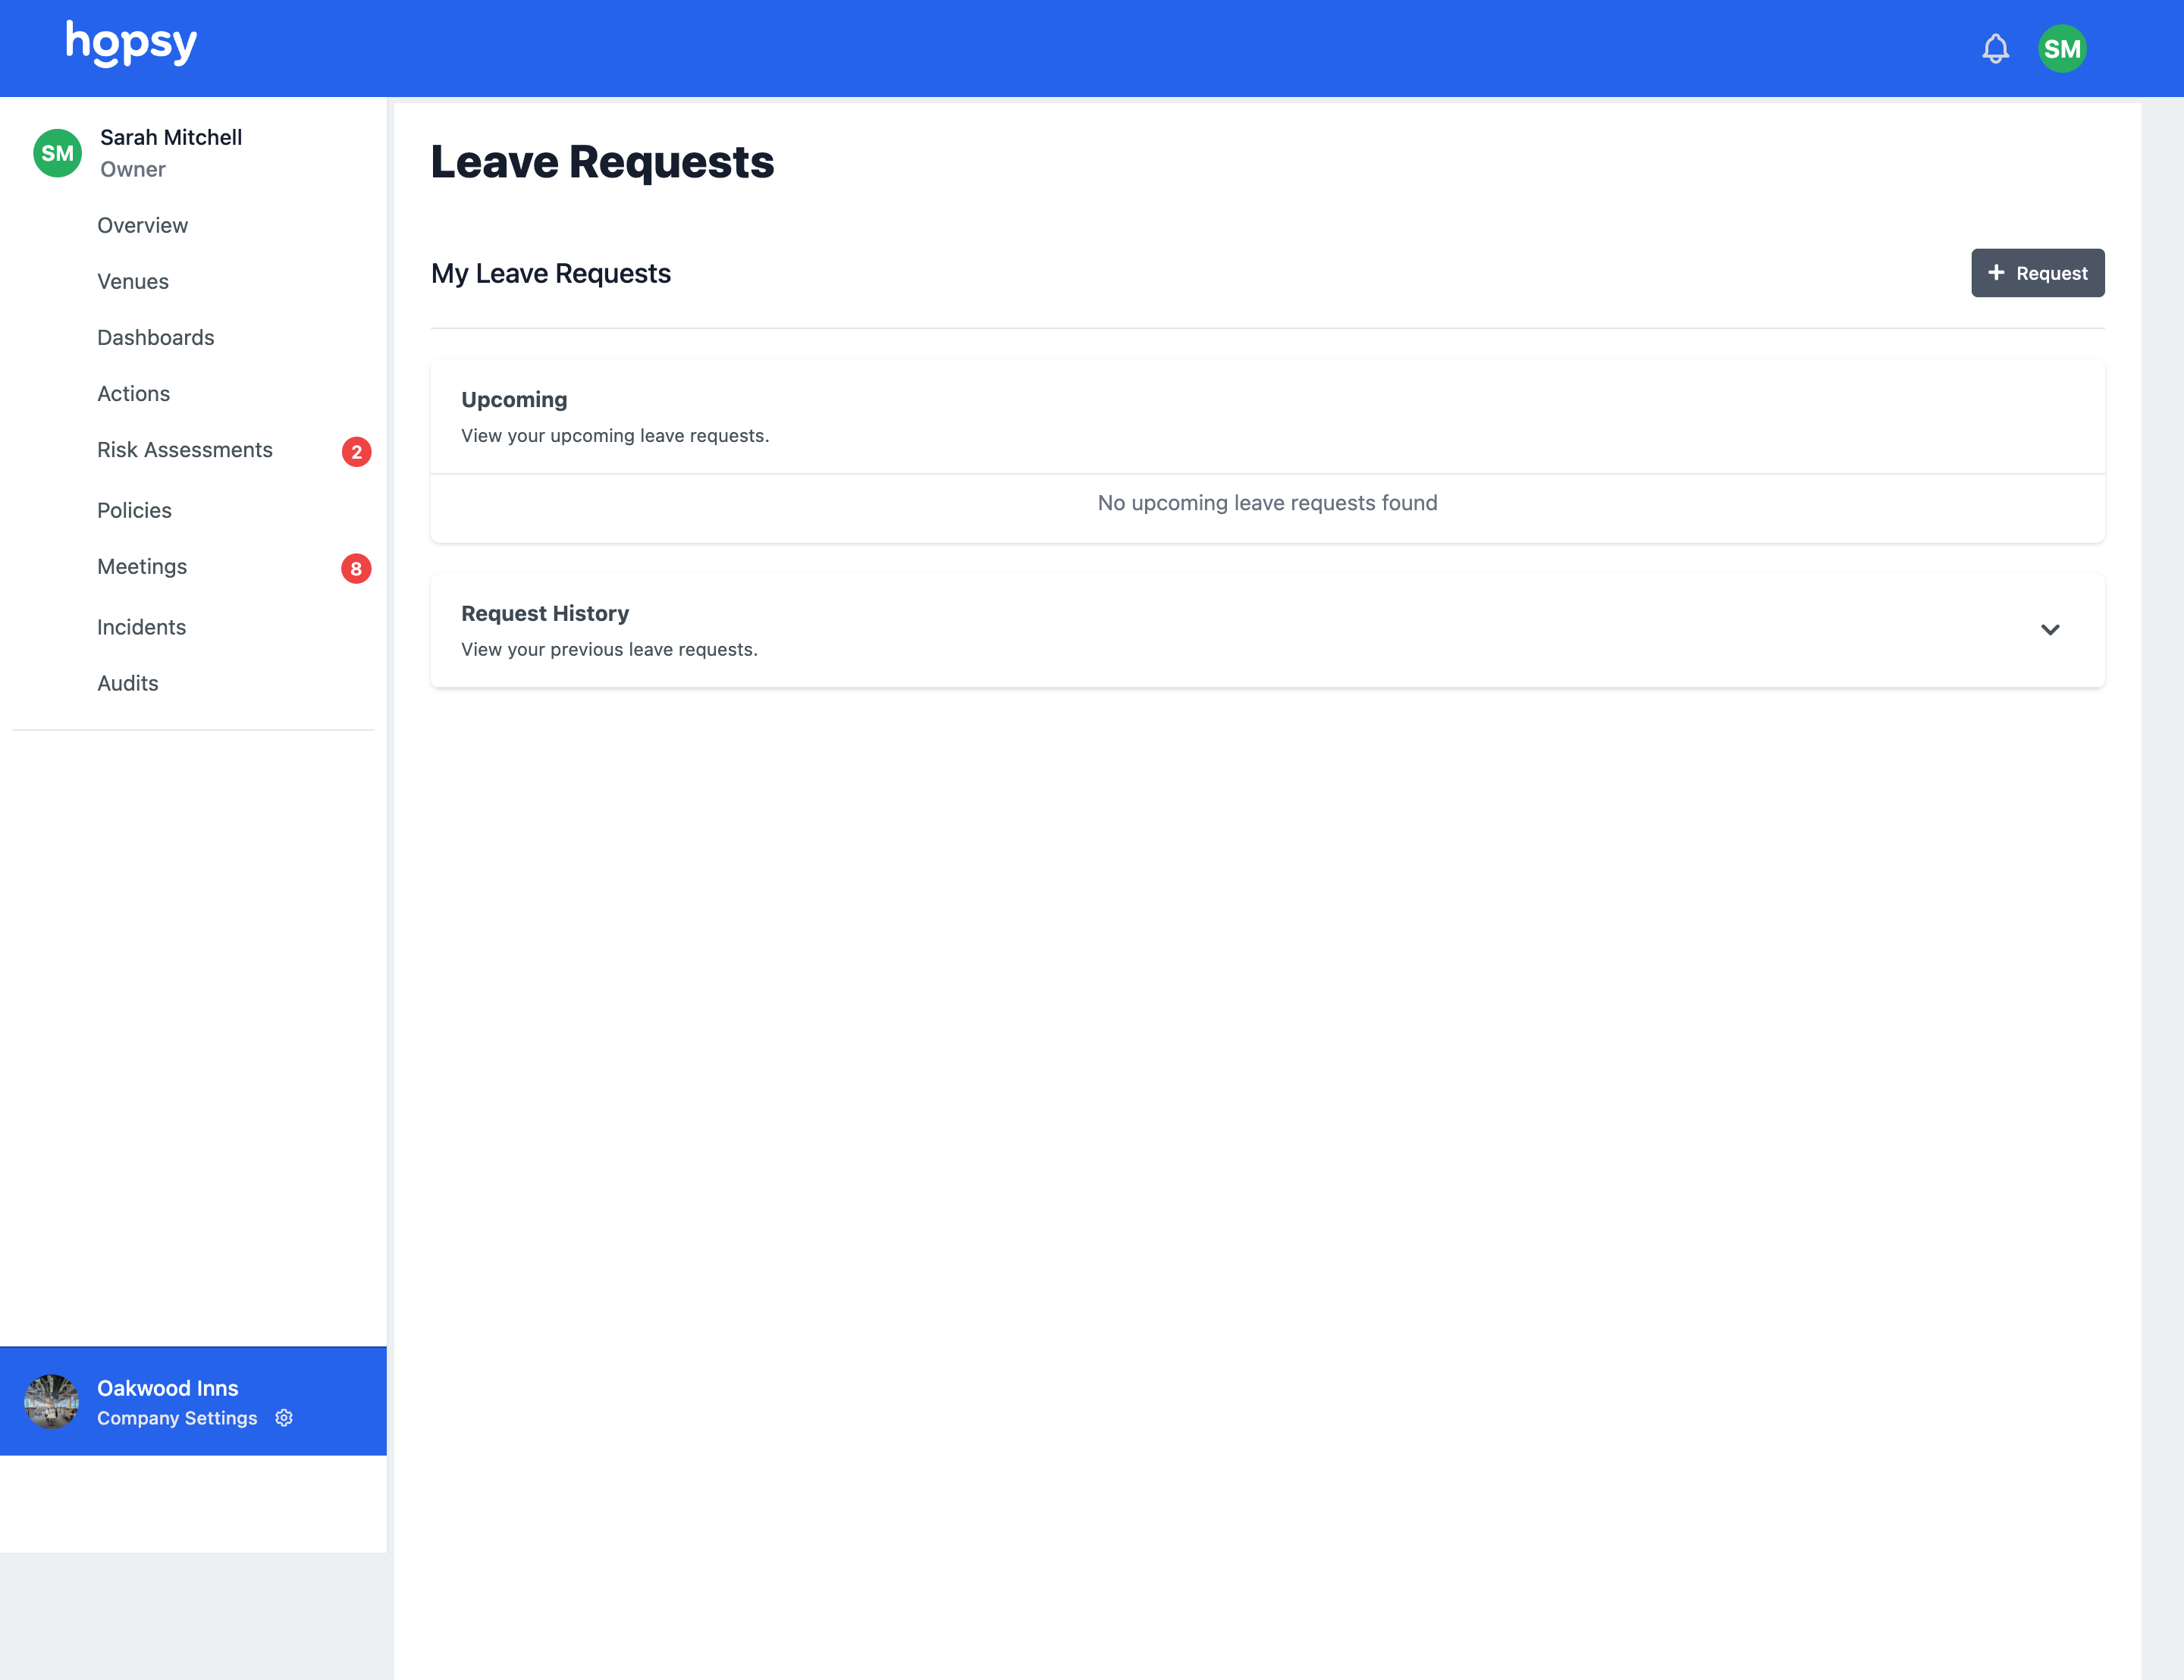The image size is (2184, 1680).
Task: Click the Upcoming section heading
Action: 514,399
